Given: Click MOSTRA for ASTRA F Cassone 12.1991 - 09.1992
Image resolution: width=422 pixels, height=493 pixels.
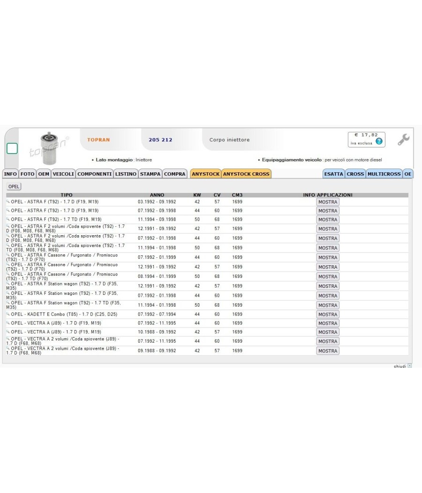Looking at the screenshot, I should (x=328, y=267).
